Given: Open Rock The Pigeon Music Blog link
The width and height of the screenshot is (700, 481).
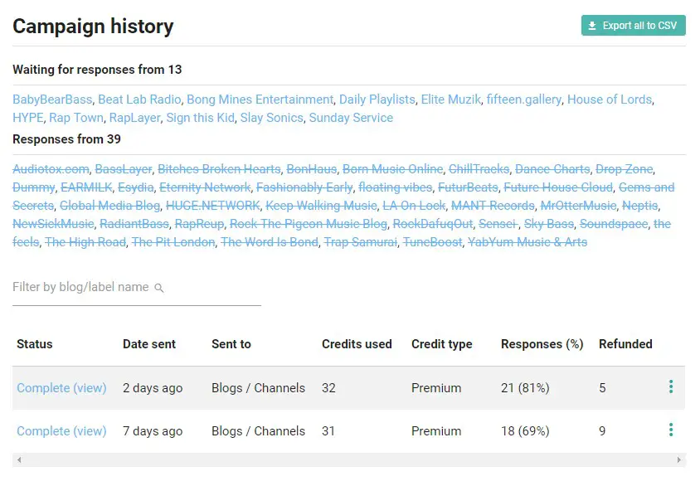Looking at the screenshot, I should (x=309, y=224).
